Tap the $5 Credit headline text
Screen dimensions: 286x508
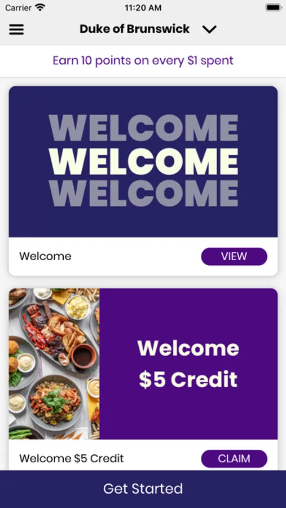coord(188,379)
